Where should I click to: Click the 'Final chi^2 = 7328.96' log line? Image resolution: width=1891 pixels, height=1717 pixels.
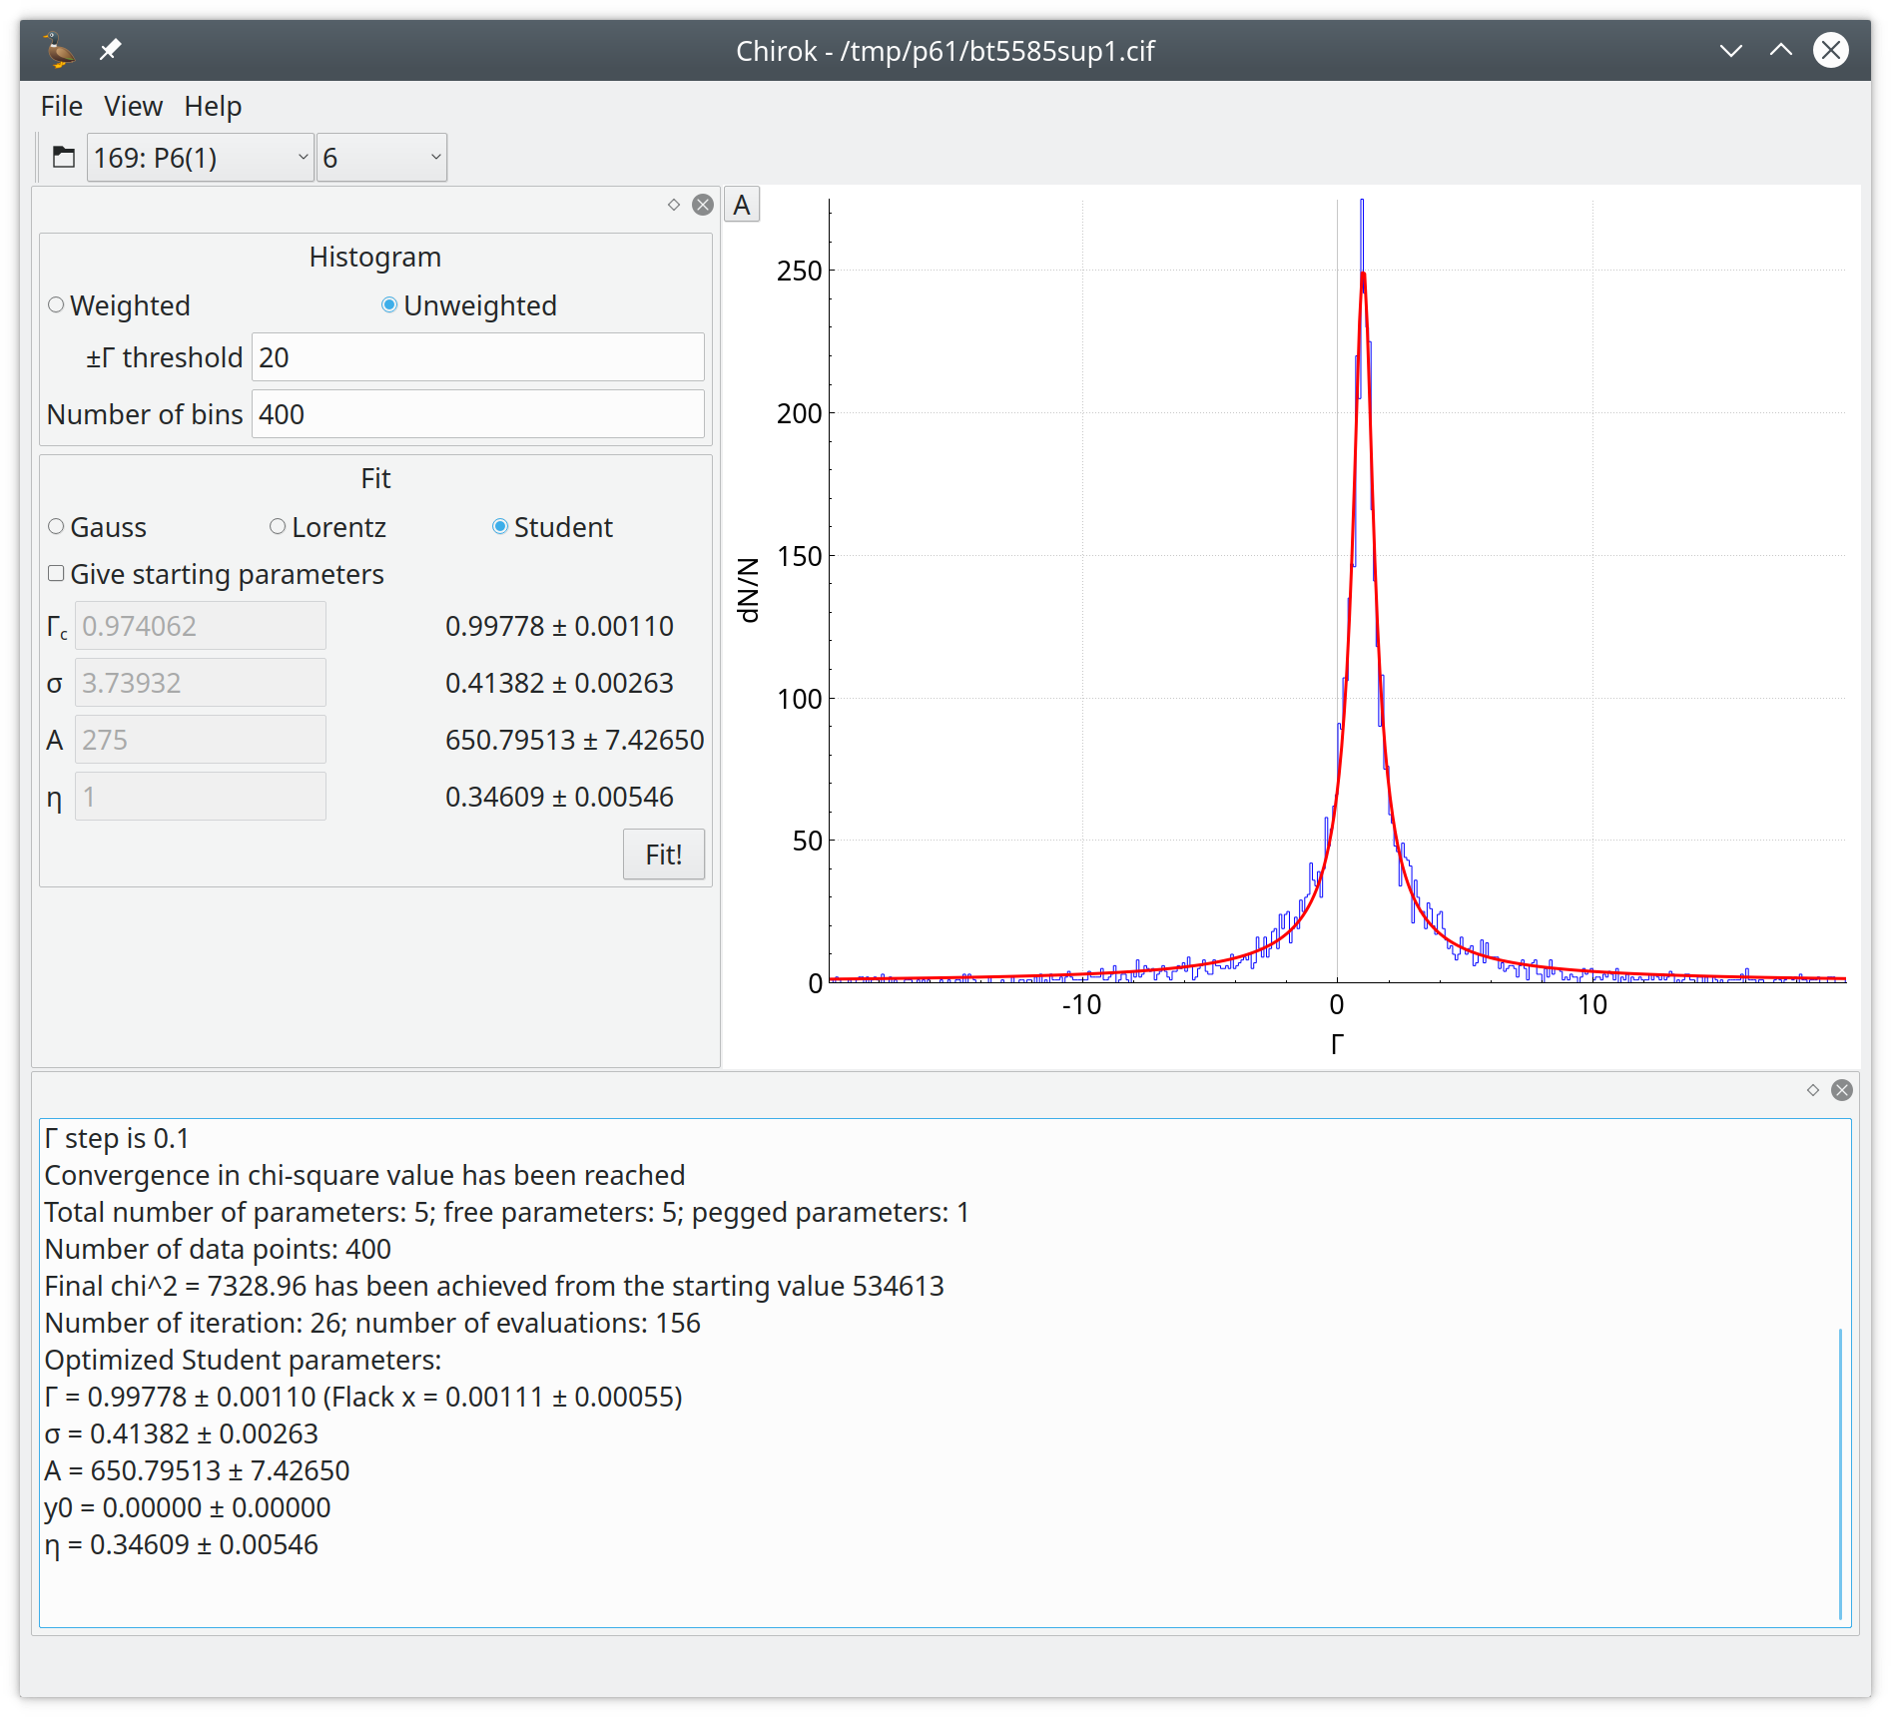(494, 1286)
